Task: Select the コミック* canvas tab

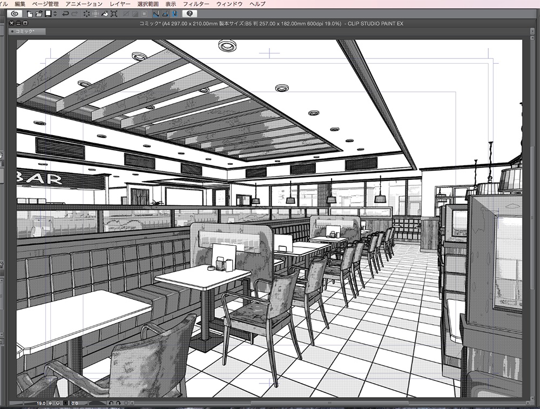Action: point(26,31)
